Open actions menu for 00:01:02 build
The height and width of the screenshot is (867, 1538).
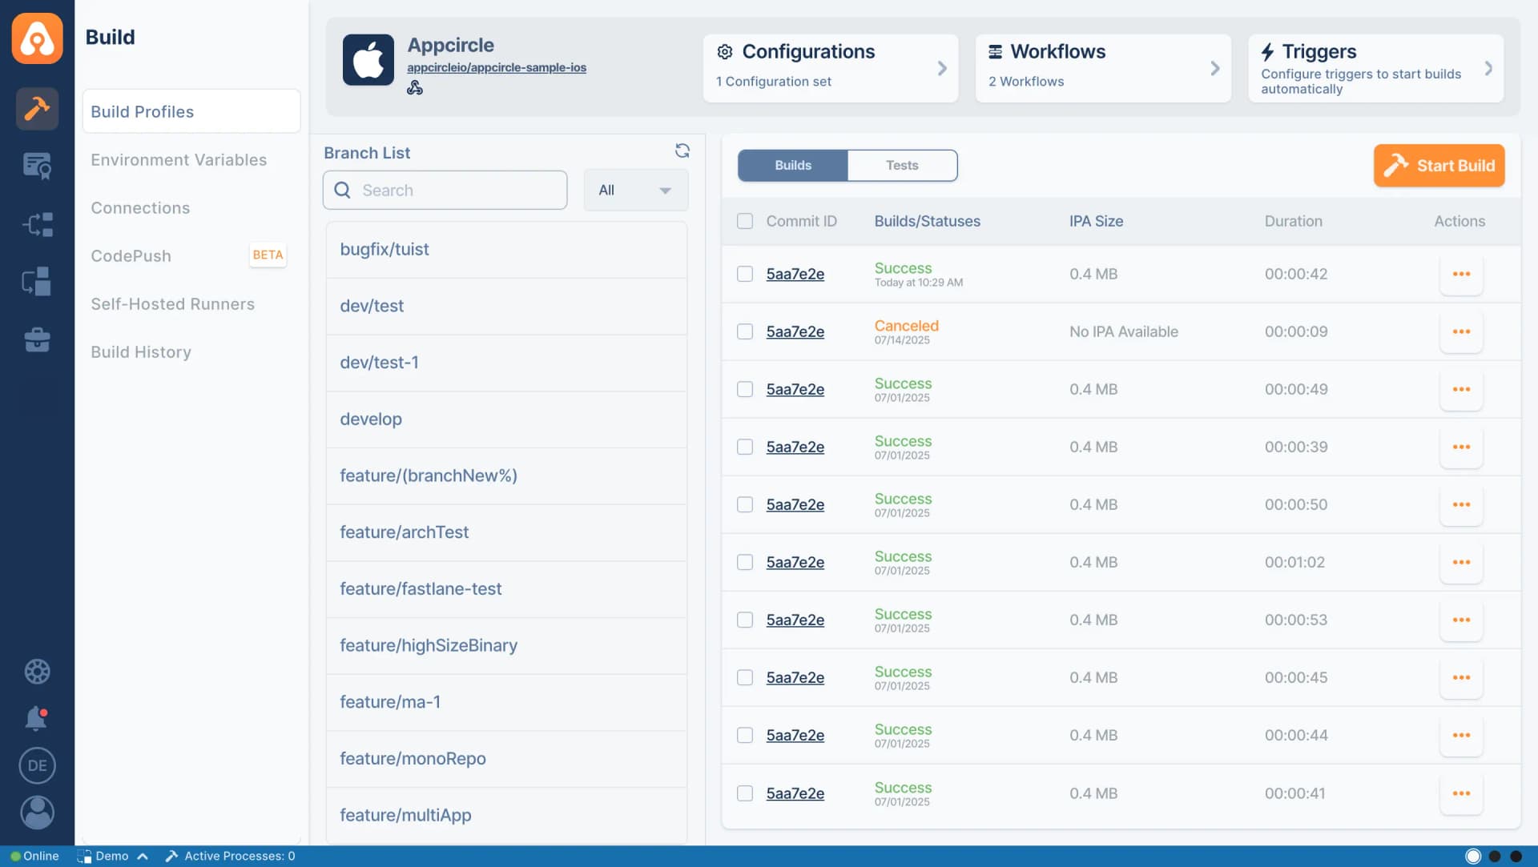click(x=1461, y=562)
